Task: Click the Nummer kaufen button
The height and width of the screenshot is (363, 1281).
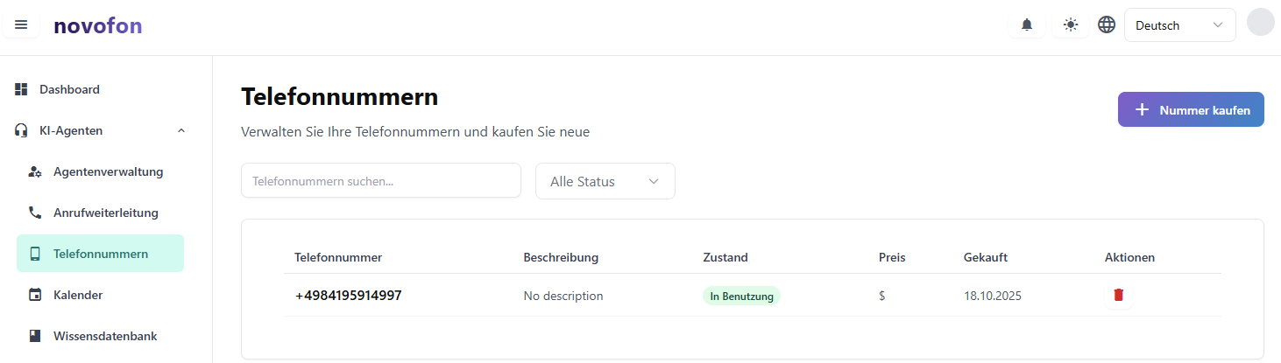Action: coord(1191,109)
